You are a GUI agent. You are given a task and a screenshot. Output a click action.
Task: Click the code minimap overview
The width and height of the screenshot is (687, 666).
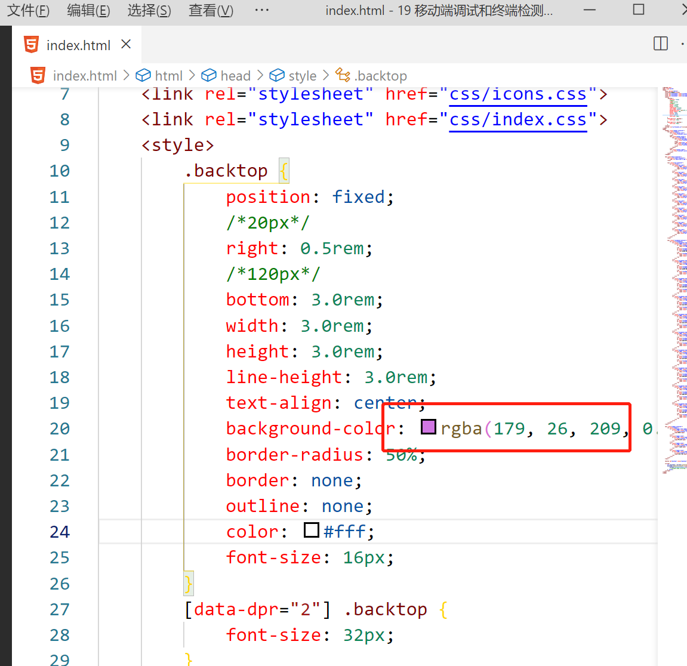[674, 280]
